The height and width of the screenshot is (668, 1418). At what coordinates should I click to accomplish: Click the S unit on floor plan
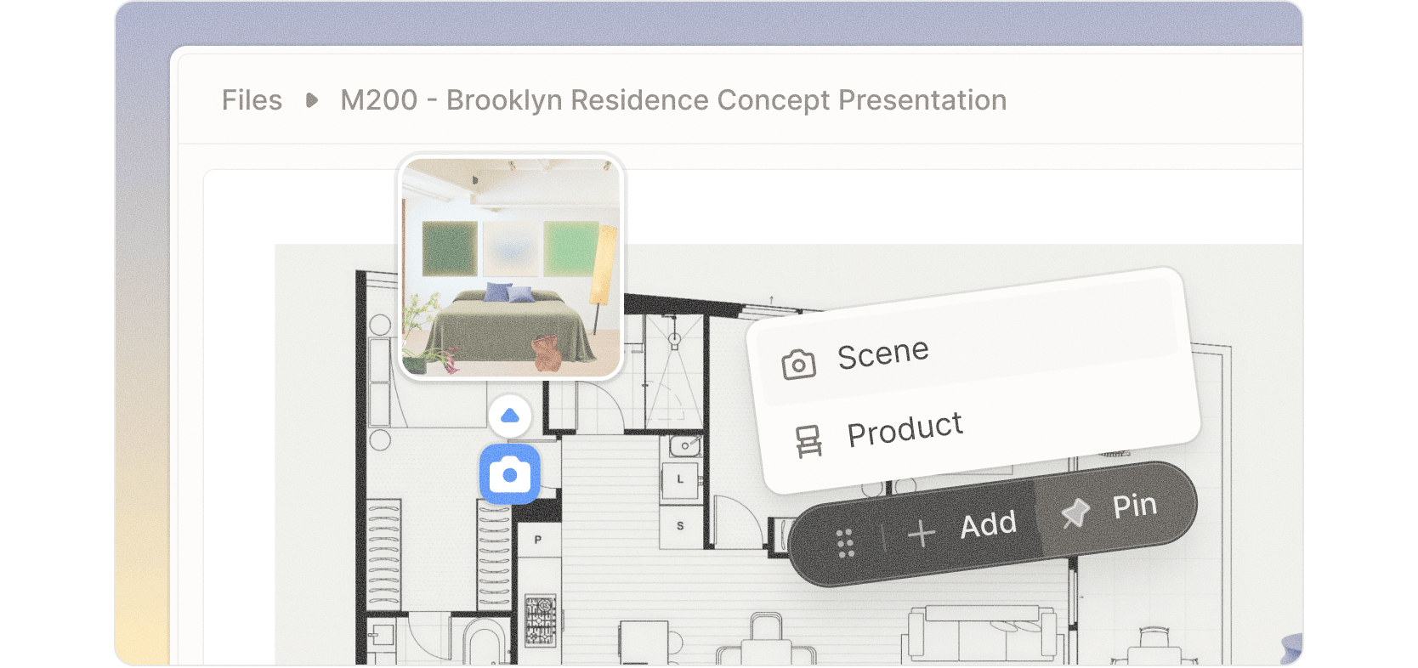pyautogui.click(x=680, y=526)
